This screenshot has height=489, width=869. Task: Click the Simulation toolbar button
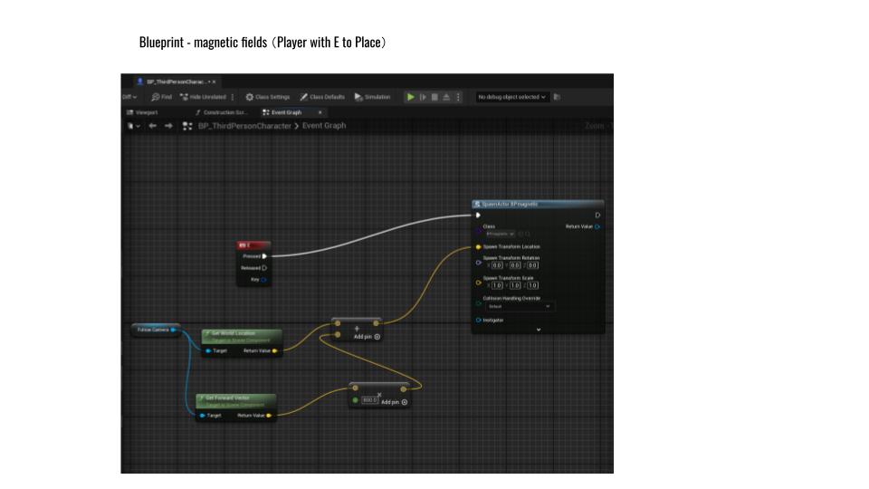click(372, 97)
